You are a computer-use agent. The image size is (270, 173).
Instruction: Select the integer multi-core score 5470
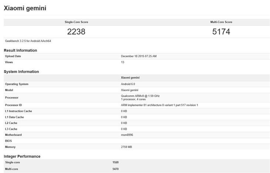click(115, 169)
